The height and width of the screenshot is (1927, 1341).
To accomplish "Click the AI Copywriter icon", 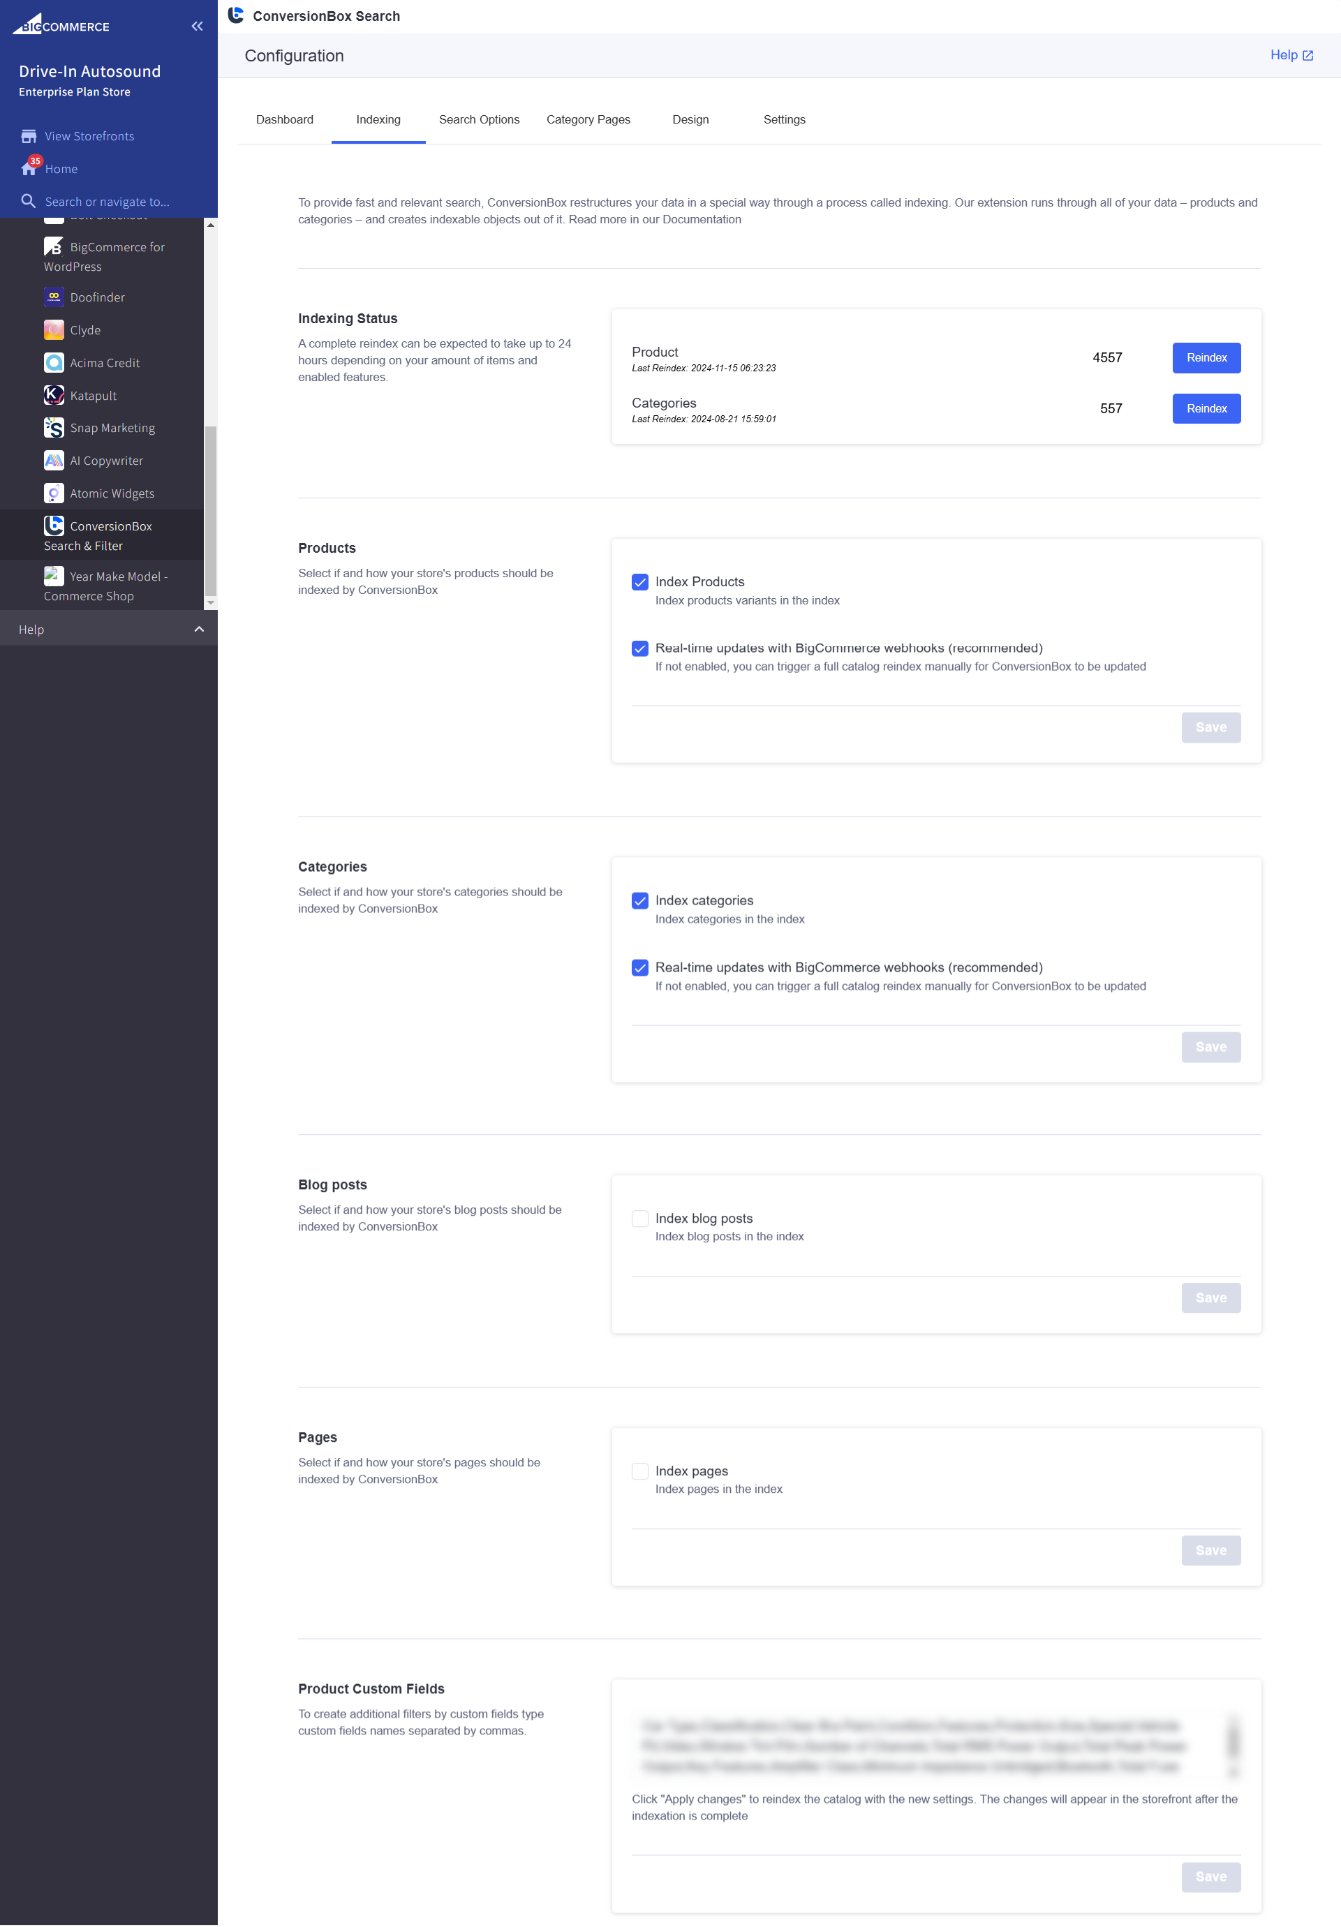I will [54, 461].
